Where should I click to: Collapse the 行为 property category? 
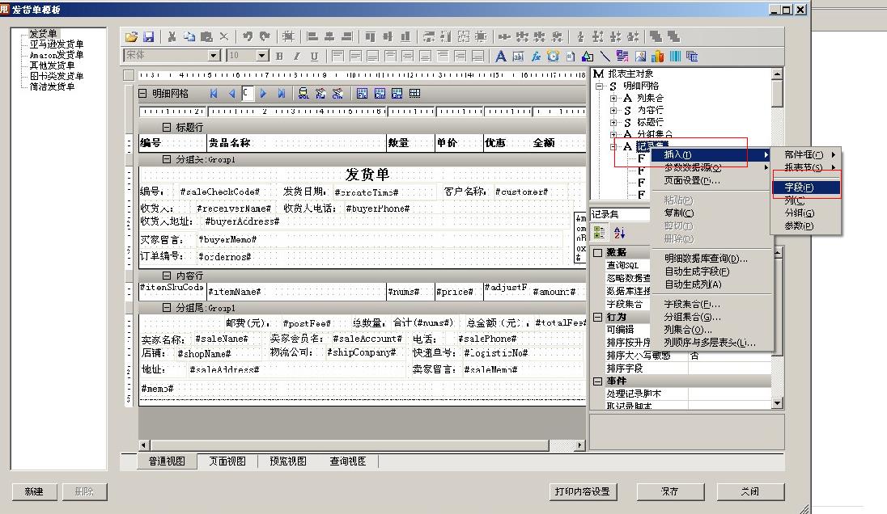(x=597, y=318)
